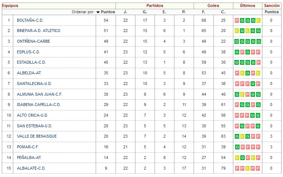Click the first red P badge for BOLTAÑA-C.D.

coord(237,20)
